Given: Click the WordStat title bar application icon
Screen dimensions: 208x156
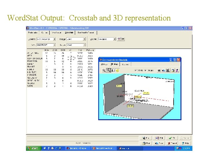Looking at the screenshot, I should tap(28, 28).
